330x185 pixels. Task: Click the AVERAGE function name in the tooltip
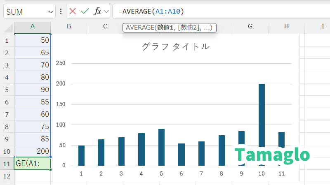click(139, 28)
